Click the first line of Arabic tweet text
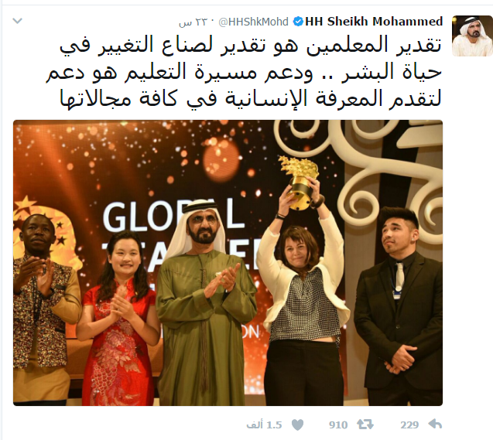 pyautogui.click(x=251, y=45)
